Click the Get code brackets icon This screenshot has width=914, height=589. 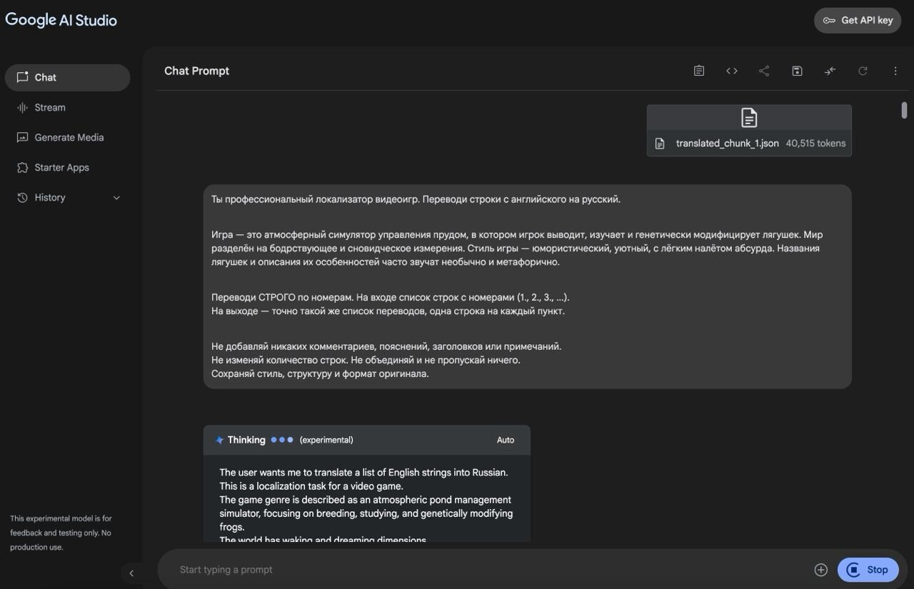[x=732, y=71]
